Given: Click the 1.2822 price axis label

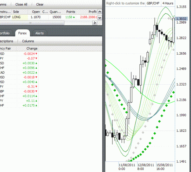Looking at the screenshot, I should (182, 38).
